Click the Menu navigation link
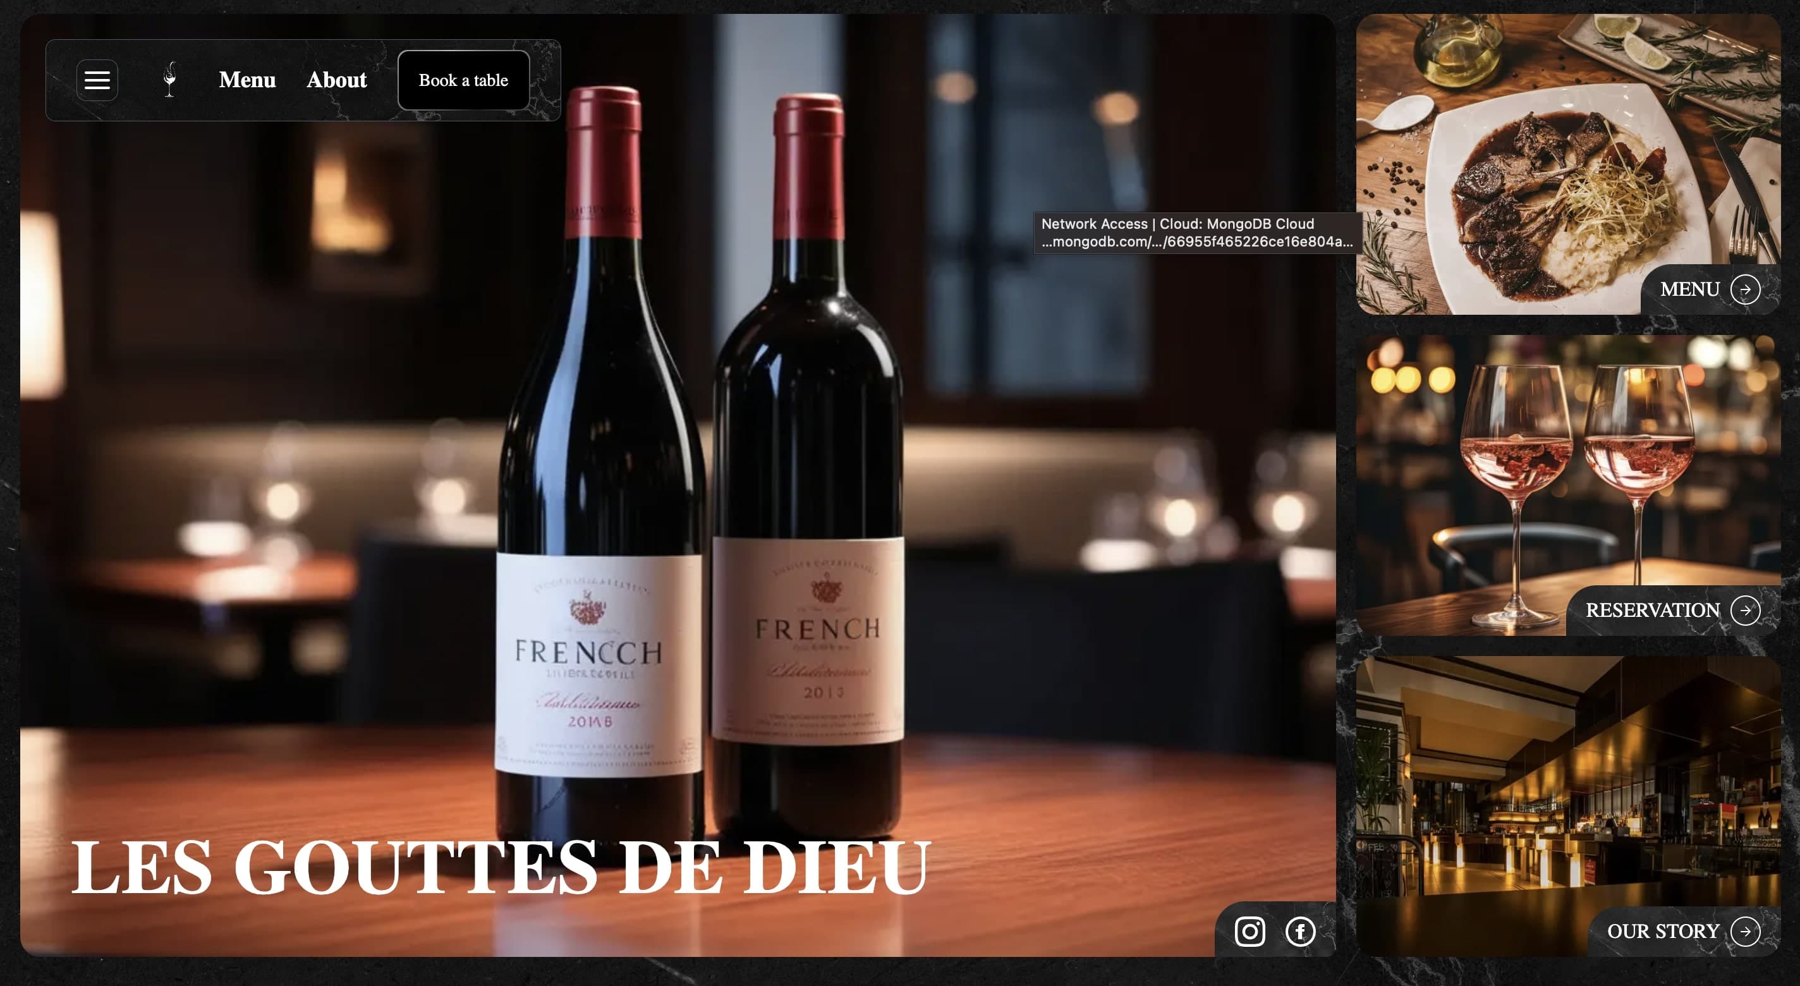The width and height of the screenshot is (1800, 986). point(246,79)
